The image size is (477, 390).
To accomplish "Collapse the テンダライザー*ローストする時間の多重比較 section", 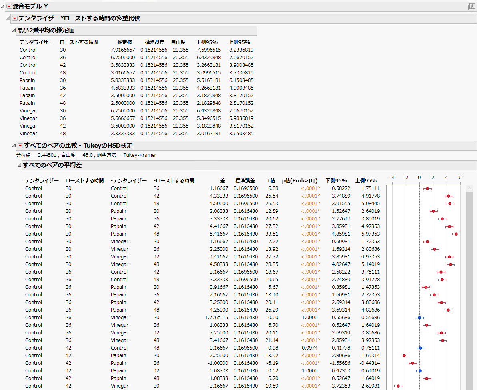I will coord(8,18).
